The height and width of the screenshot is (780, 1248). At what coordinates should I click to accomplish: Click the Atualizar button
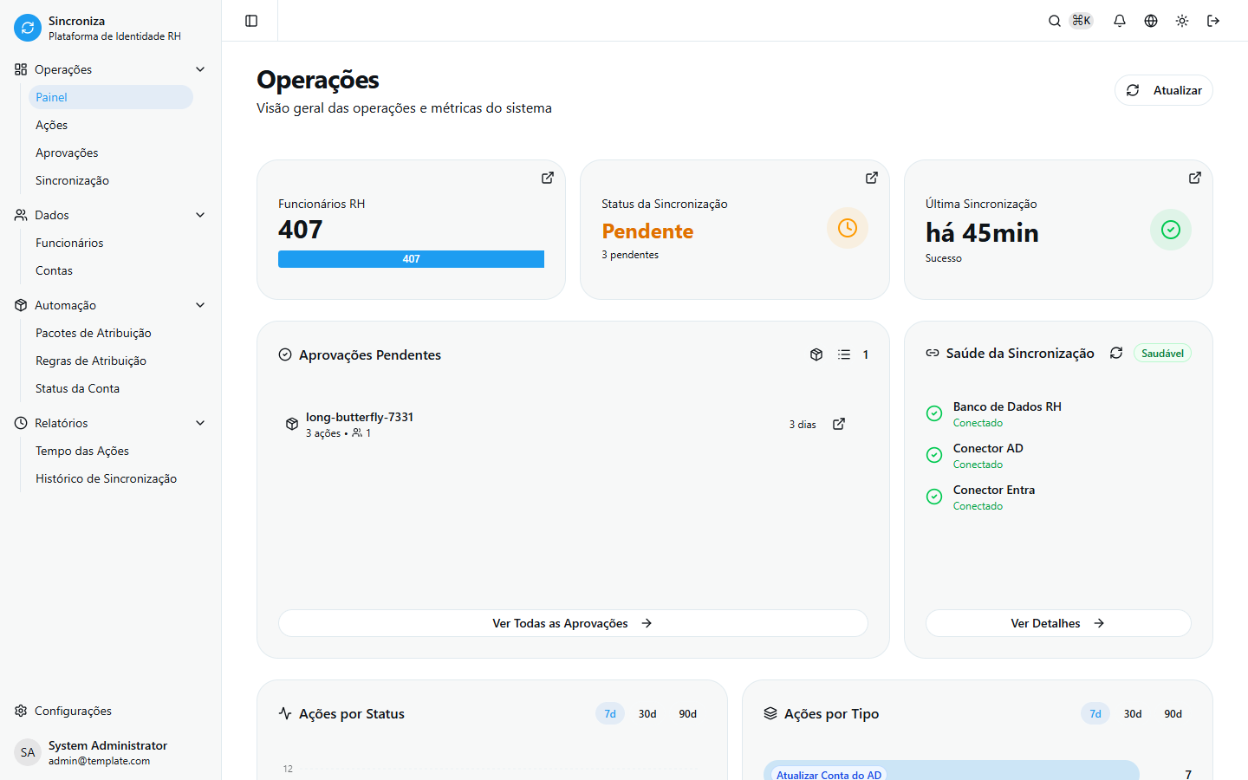1163,90
